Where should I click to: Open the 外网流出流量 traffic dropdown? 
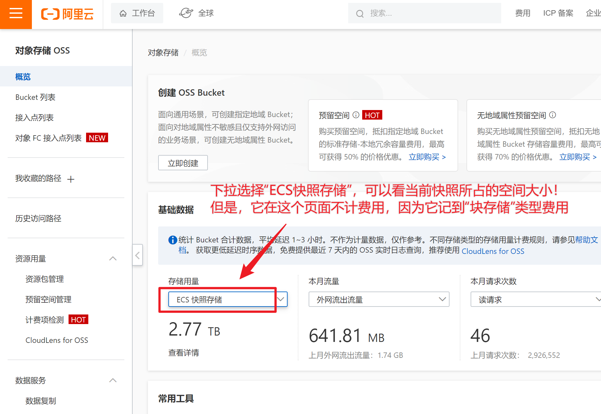[x=379, y=299]
